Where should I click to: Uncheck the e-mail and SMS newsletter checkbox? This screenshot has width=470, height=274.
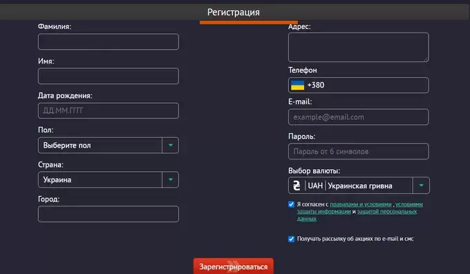click(x=291, y=239)
